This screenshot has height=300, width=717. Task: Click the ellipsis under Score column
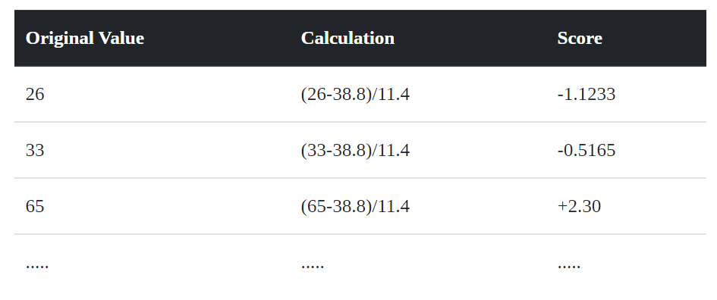569,266
